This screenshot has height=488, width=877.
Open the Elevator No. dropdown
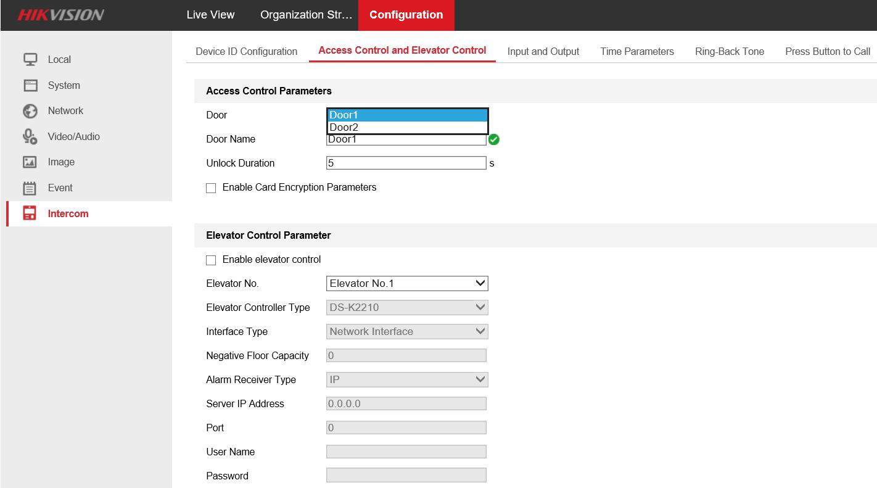[406, 284]
